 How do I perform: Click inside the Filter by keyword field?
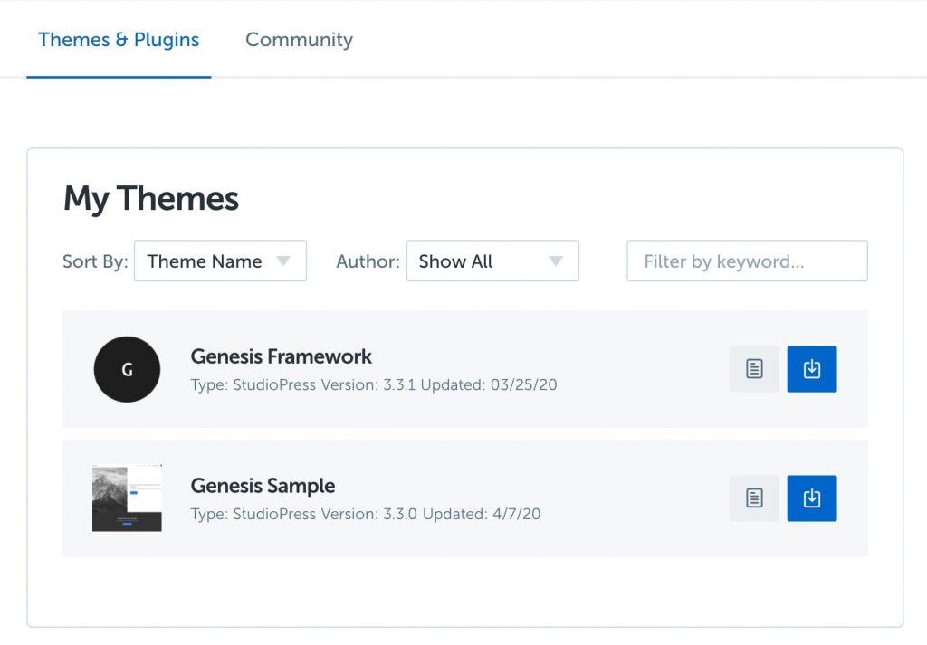[x=747, y=261]
